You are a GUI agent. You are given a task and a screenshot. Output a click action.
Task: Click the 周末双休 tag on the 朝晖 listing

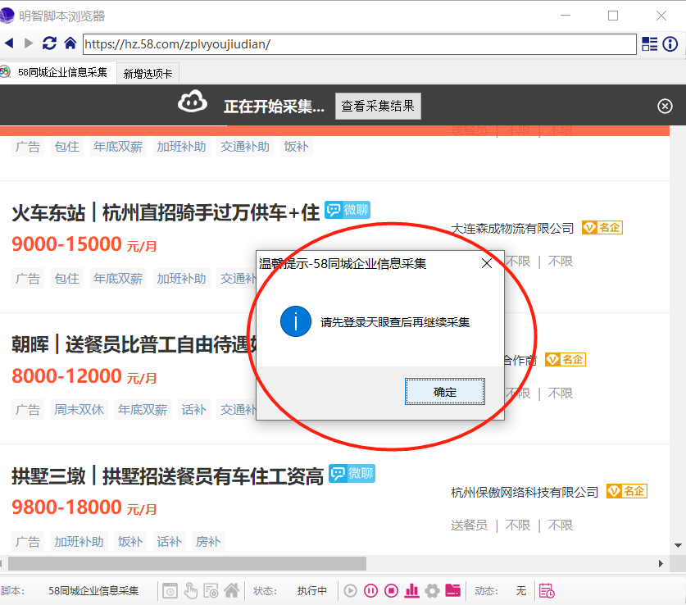pyautogui.click(x=80, y=409)
